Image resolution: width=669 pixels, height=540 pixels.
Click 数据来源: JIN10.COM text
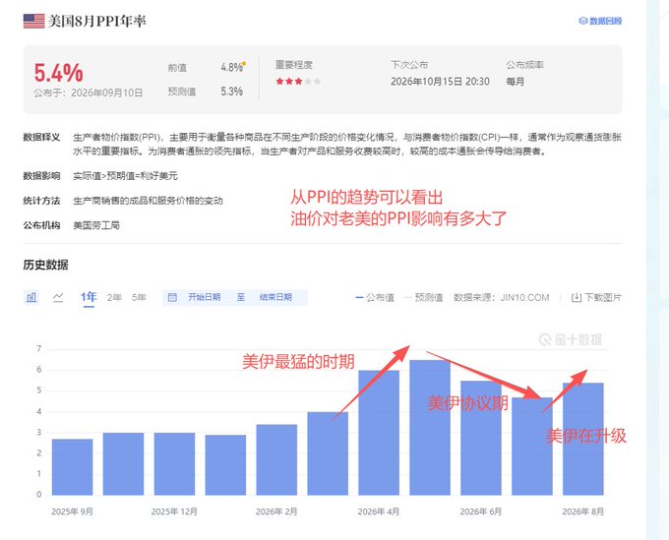[502, 298]
